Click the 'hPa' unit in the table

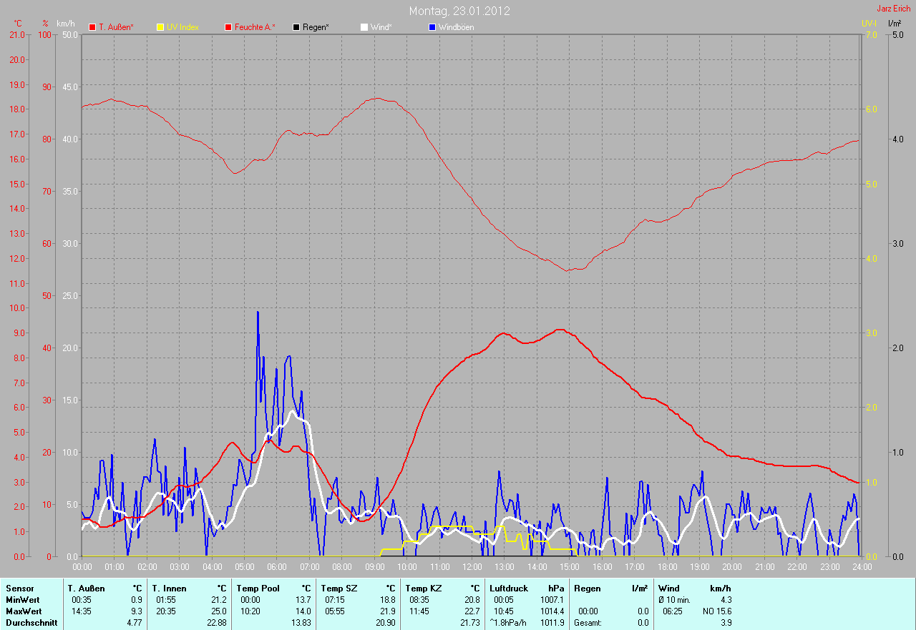point(556,588)
